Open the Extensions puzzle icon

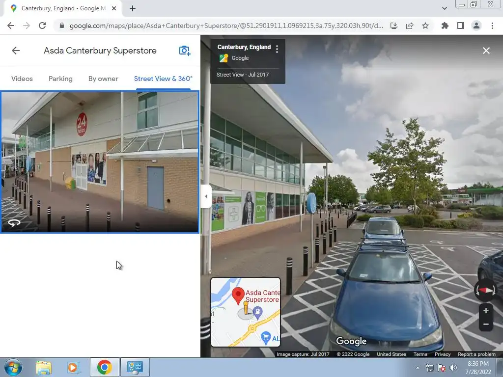pos(445,26)
